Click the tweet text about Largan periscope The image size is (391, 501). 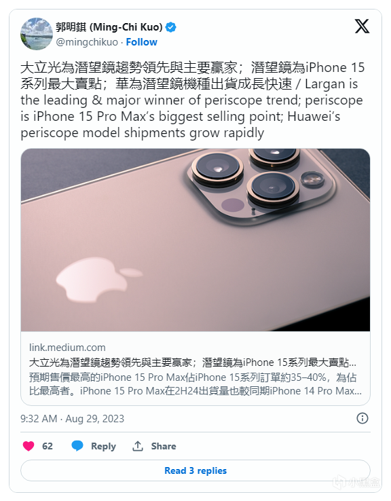pos(193,100)
